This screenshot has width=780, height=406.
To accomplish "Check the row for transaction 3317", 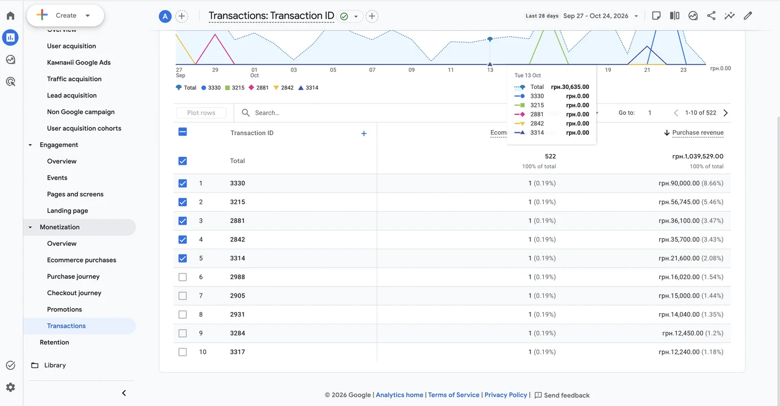I will (x=183, y=352).
